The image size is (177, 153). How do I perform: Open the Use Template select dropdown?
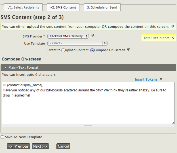77,43
